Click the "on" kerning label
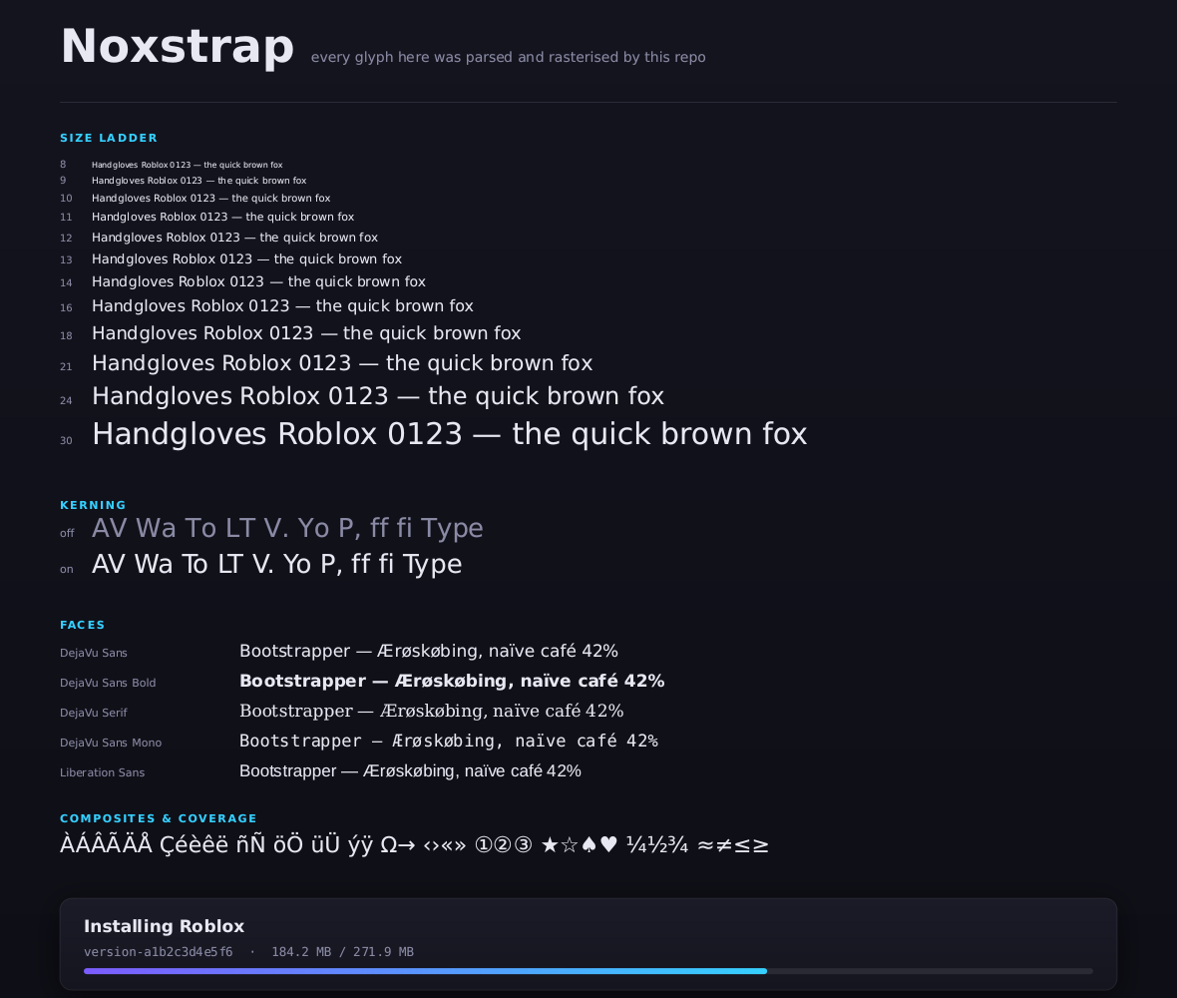 point(67,569)
